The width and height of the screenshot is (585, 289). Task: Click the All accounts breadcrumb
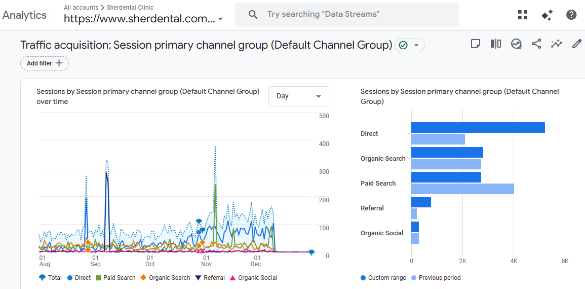[x=81, y=8]
